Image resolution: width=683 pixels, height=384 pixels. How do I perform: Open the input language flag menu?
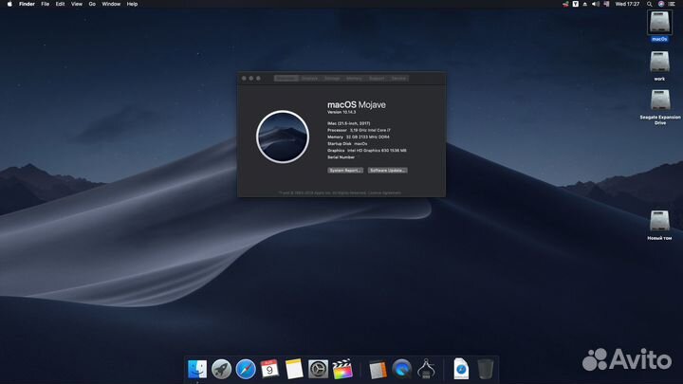pyautogui.click(x=606, y=4)
